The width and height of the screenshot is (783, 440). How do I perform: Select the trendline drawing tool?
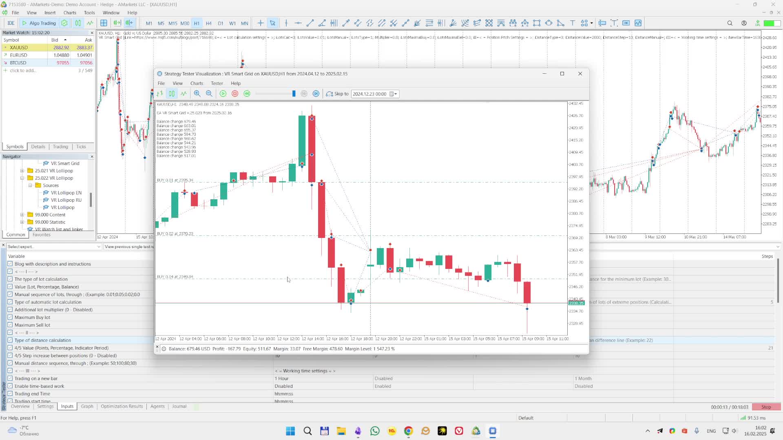[310, 23]
